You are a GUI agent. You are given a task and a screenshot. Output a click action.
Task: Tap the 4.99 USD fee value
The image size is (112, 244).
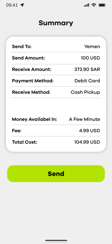point(90,131)
